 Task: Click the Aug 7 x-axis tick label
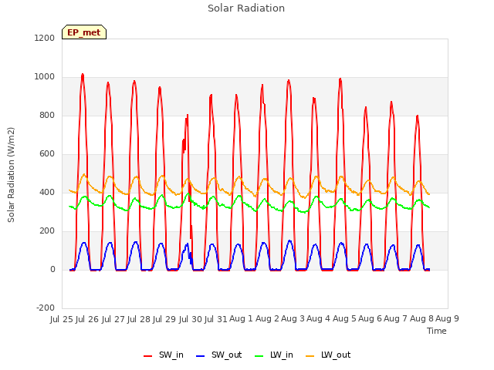coord(396,318)
